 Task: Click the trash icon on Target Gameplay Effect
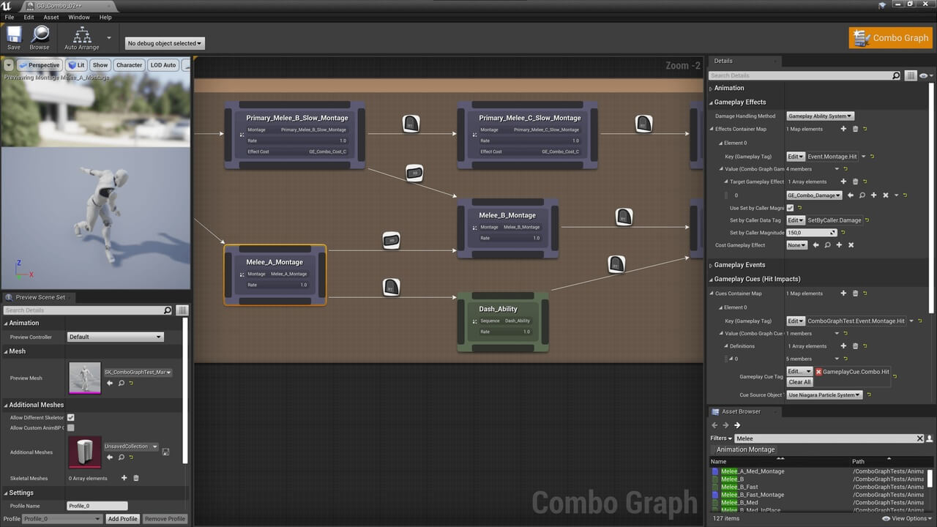pyautogui.click(x=855, y=182)
